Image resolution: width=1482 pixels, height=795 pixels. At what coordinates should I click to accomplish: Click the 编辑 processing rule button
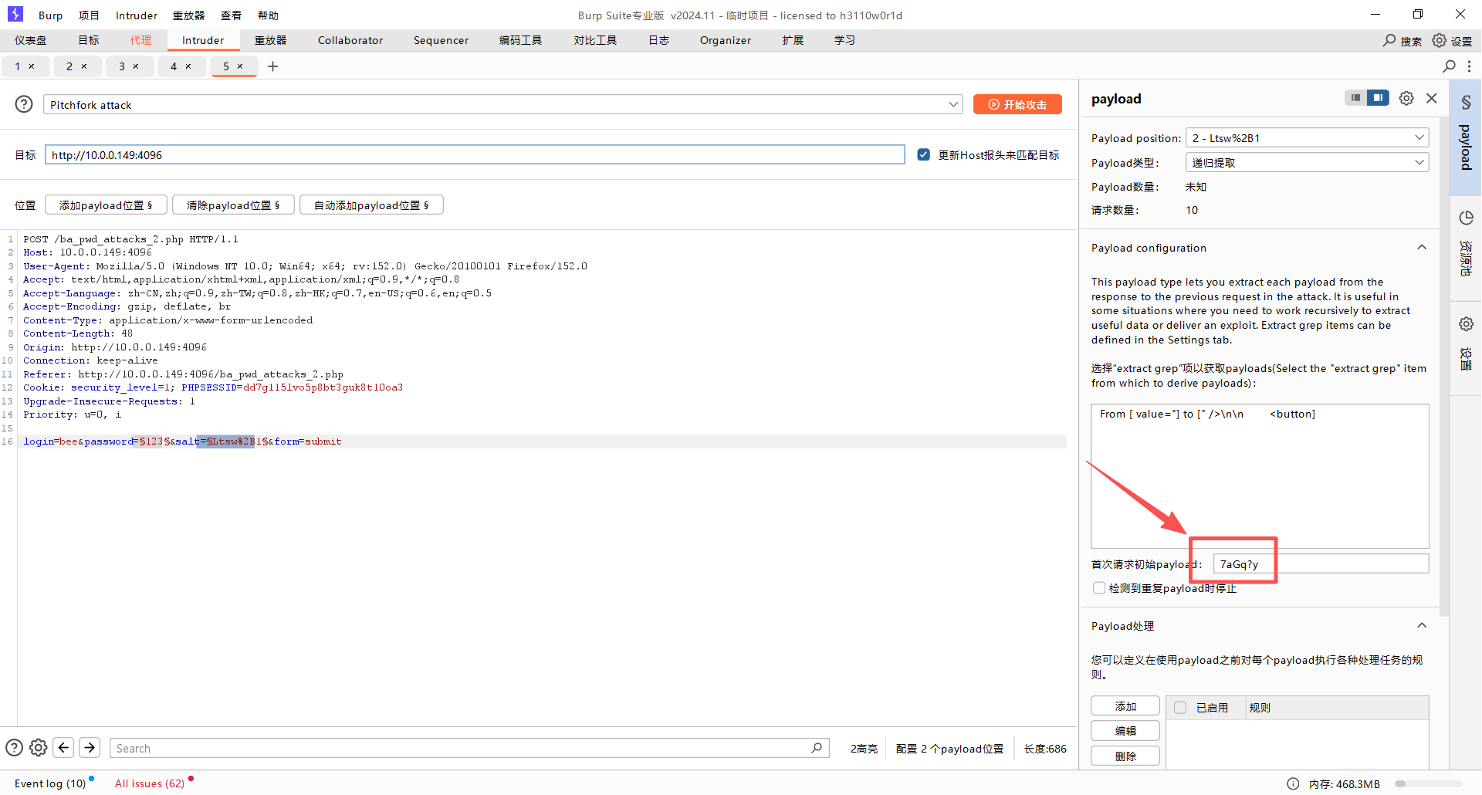1125,731
